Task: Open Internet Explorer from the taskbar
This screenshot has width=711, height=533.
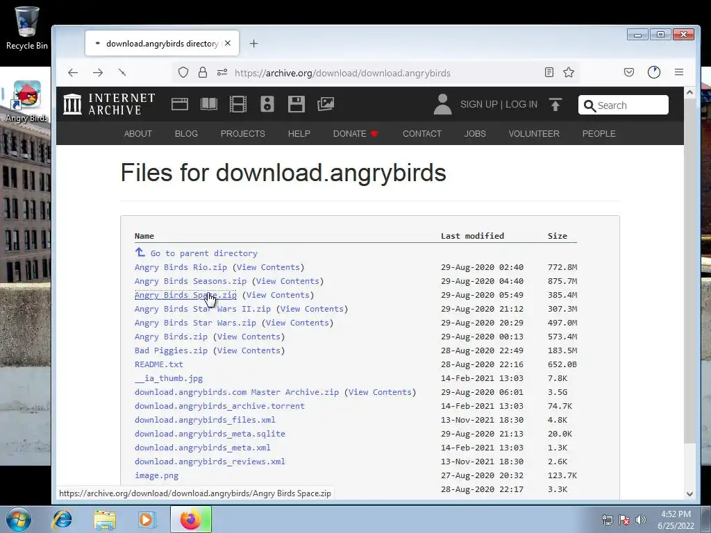Action: click(x=62, y=519)
